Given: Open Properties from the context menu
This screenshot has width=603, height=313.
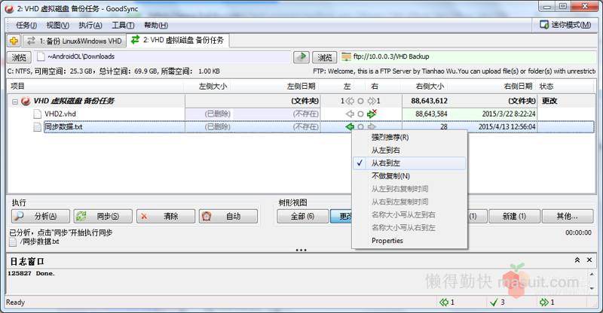Looking at the screenshot, I should (409, 241).
